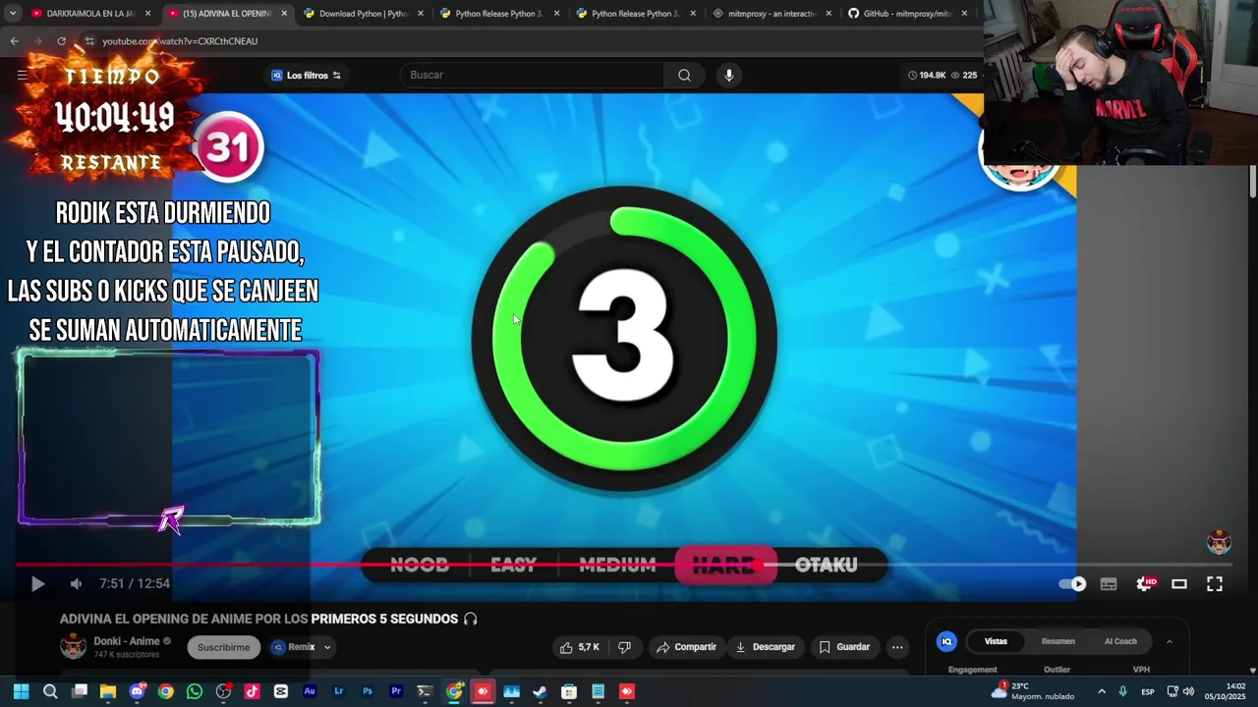Click the magnifier search button
The height and width of the screenshot is (707, 1258).
[684, 75]
